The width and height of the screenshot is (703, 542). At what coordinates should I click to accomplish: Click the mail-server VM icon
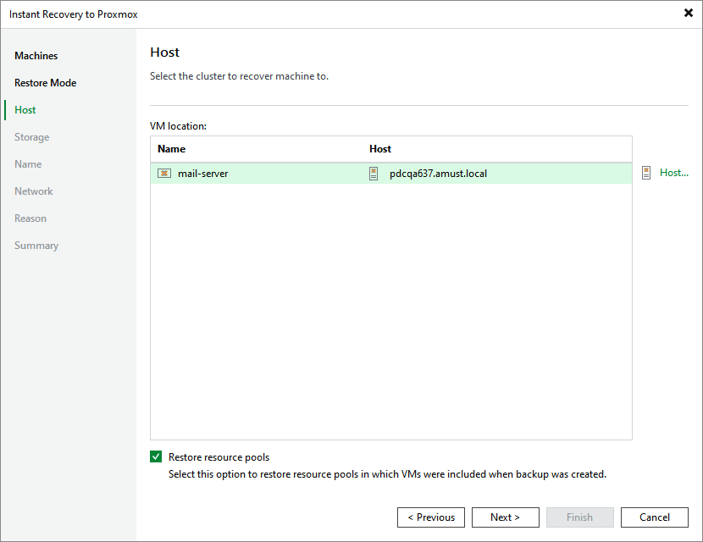164,174
